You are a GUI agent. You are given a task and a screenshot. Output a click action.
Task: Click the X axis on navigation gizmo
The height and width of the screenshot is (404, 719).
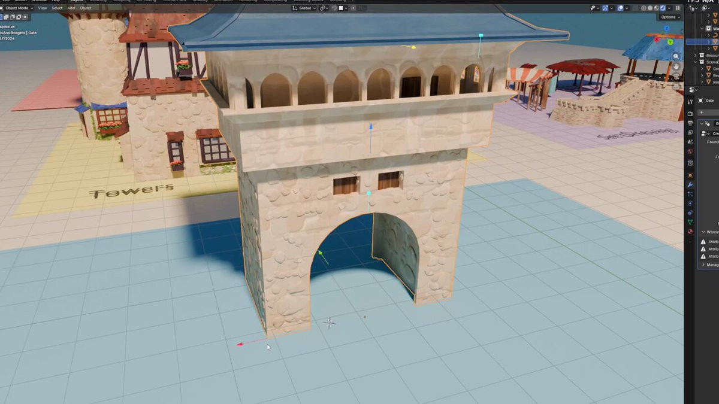click(657, 40)
